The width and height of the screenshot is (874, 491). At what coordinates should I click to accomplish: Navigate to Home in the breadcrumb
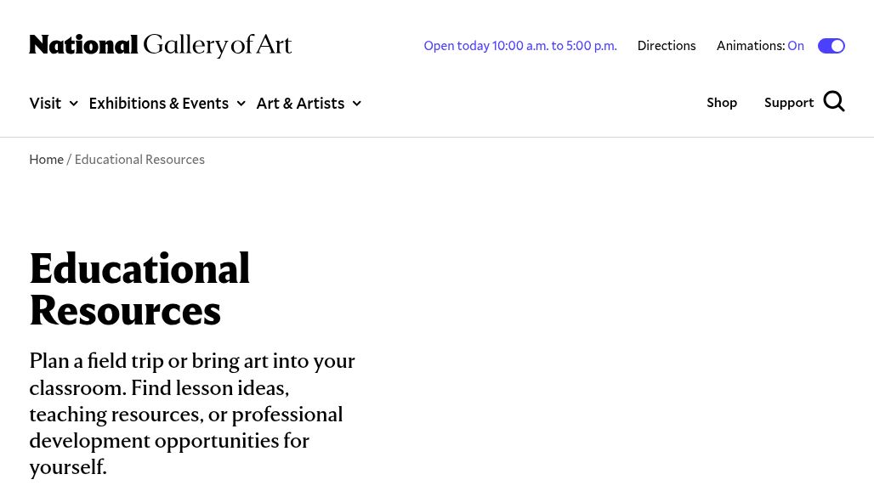46,160
